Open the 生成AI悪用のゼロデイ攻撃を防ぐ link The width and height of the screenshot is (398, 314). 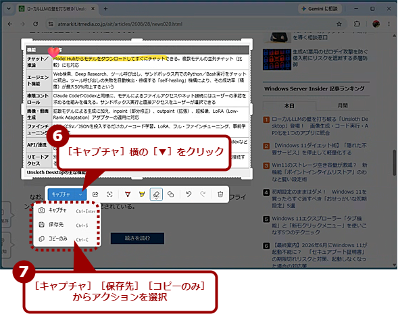click(330, 58)
